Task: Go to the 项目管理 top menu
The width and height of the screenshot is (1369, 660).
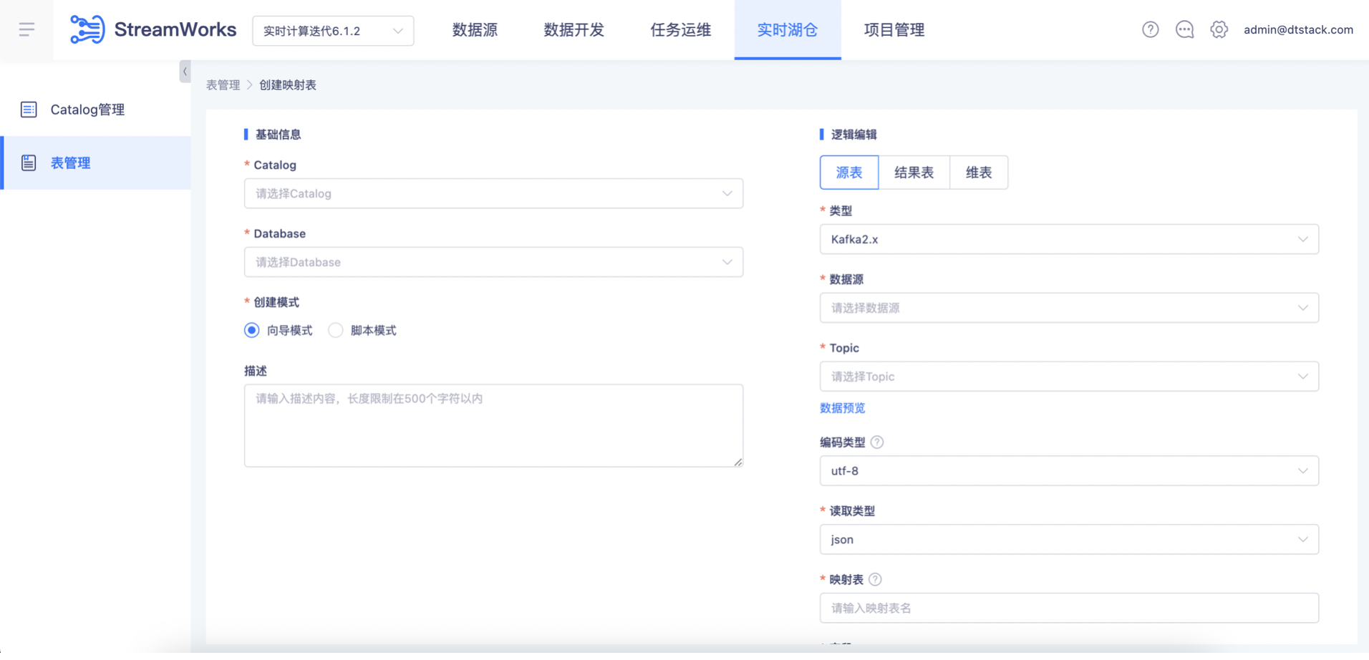Action: pos(894,29)
